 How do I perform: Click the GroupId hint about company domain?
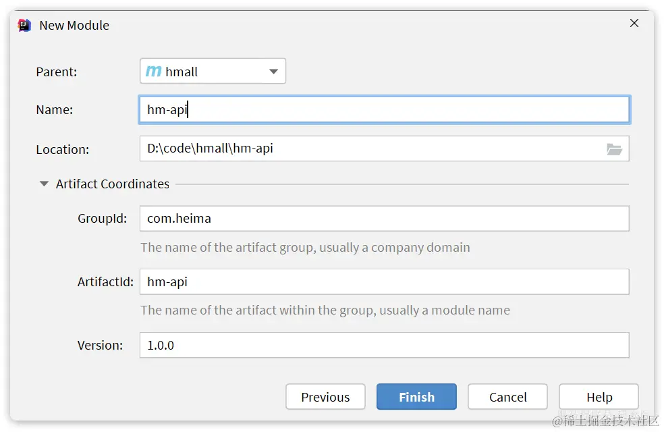[x=305, y=247]
